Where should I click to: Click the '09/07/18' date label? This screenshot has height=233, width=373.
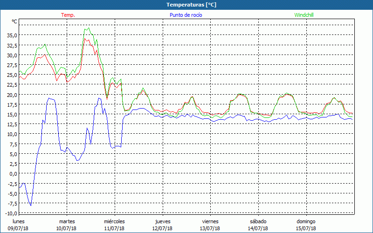pos(18,229)
